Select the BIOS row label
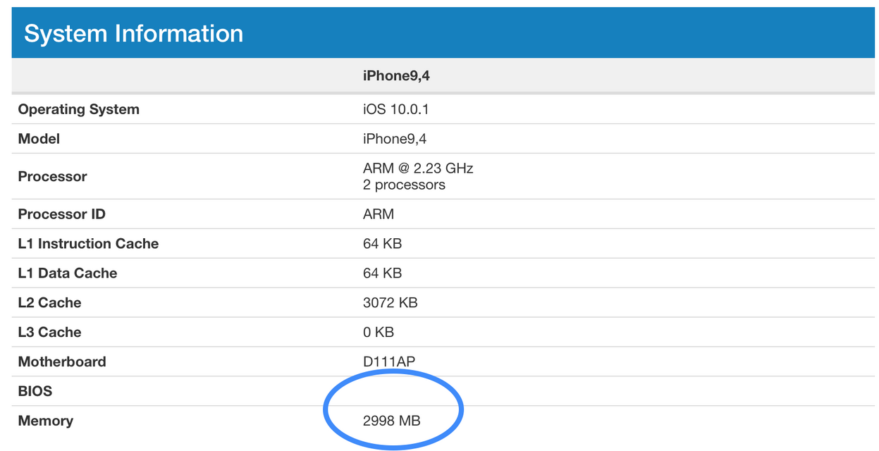879x451 pixels. pos(35,392)
